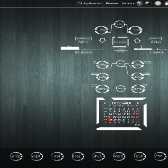Screen dimensions: 168x168
Task: Click the dark globe icon in the top panel
Action: [148, 3]
